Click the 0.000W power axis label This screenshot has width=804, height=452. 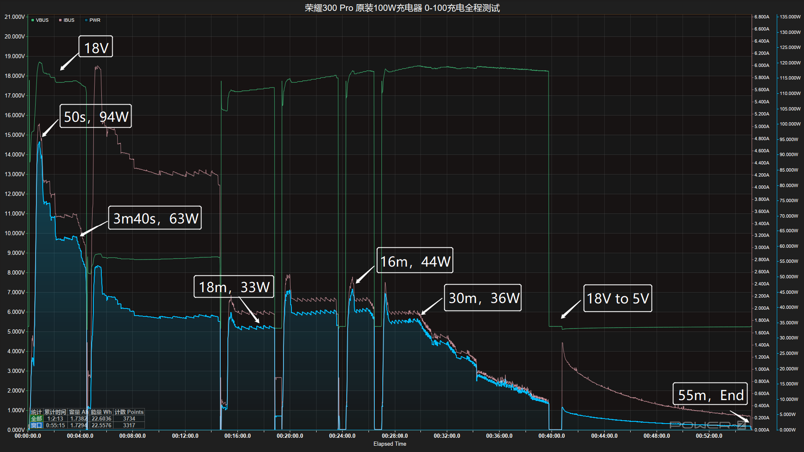click(x=788, y=430)
